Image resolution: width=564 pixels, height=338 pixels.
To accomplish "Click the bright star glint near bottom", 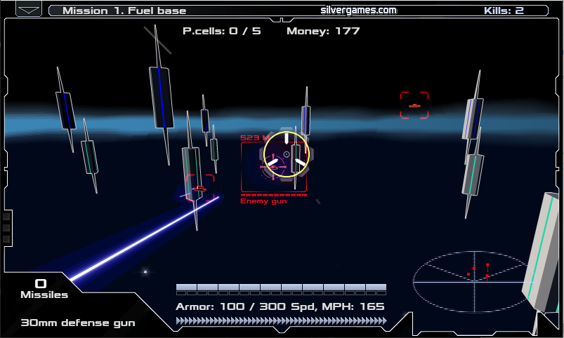I will point(145,272).
